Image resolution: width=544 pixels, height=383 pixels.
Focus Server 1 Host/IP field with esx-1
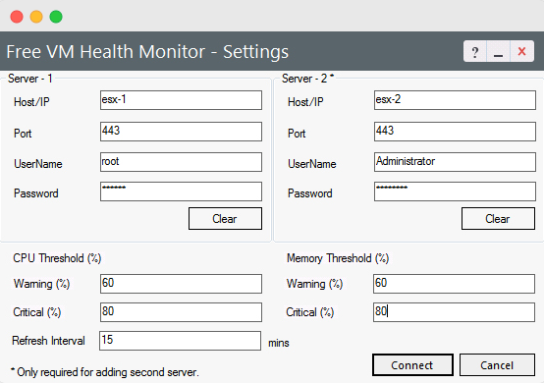pos(181,100)
